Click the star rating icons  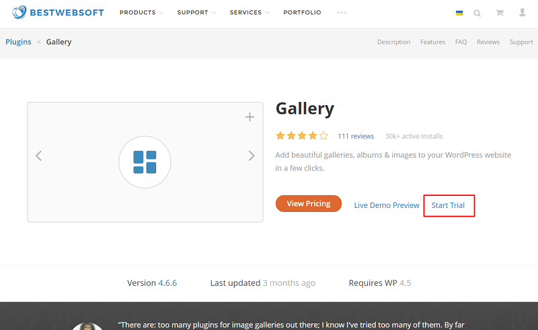coord(302,136)
